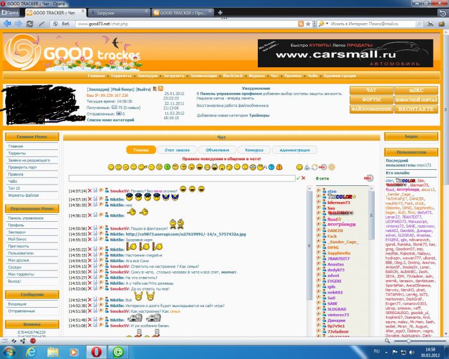Select the Стол заказов chat tab
The image size is (449, 359).
(x=178, y=149)
